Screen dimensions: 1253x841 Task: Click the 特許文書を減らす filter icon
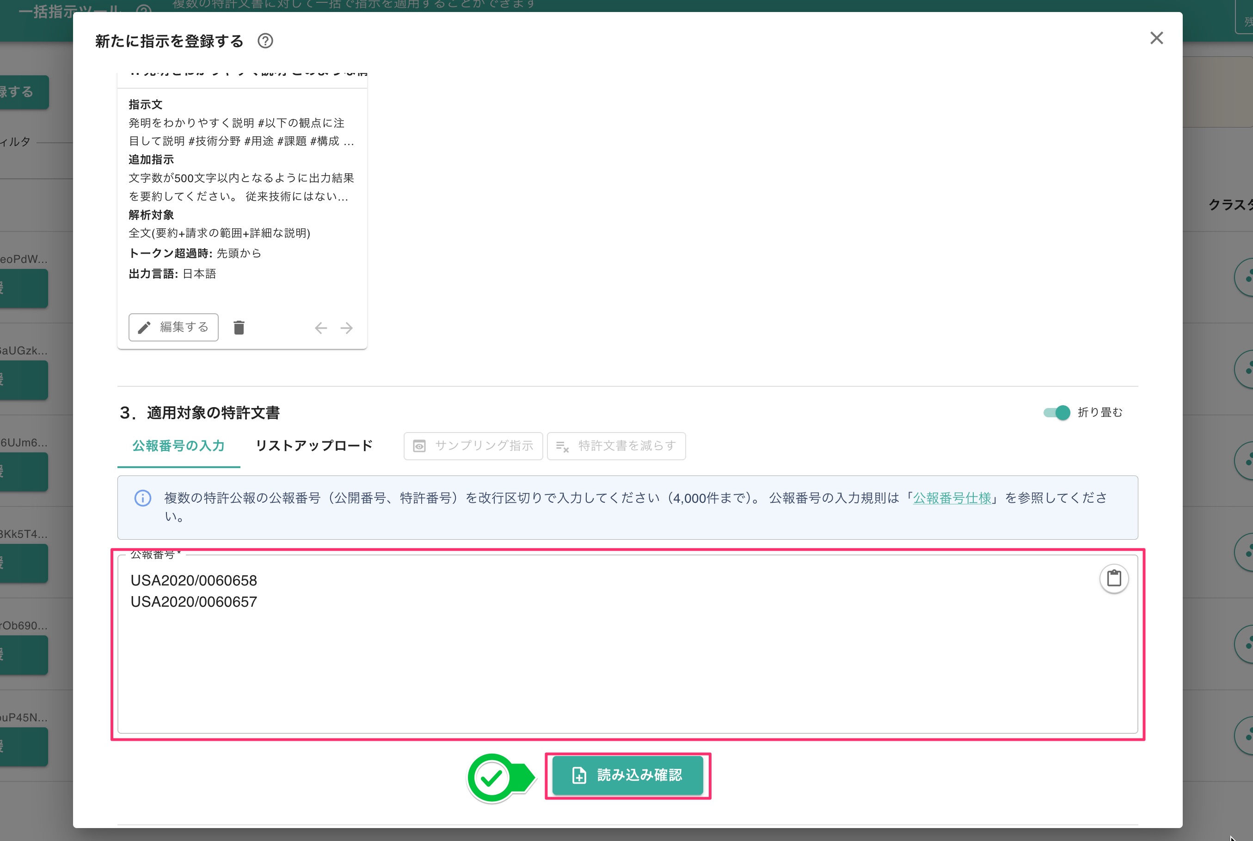pos(562,447)
